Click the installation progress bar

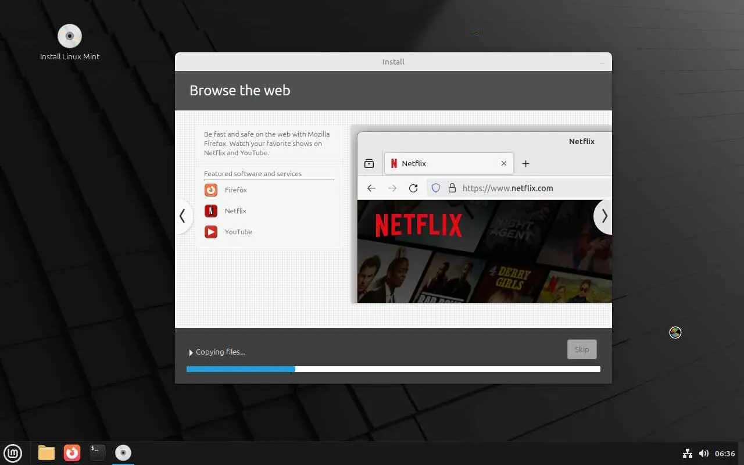click(x=394, y=369)
